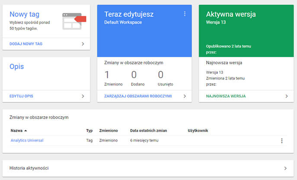
Task: Click the Typ column header
Action: 89,131
